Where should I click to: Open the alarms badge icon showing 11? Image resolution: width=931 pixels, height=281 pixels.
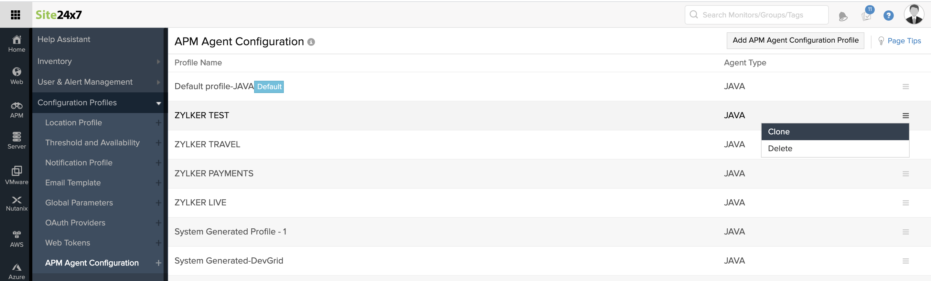tap(867, 15)
